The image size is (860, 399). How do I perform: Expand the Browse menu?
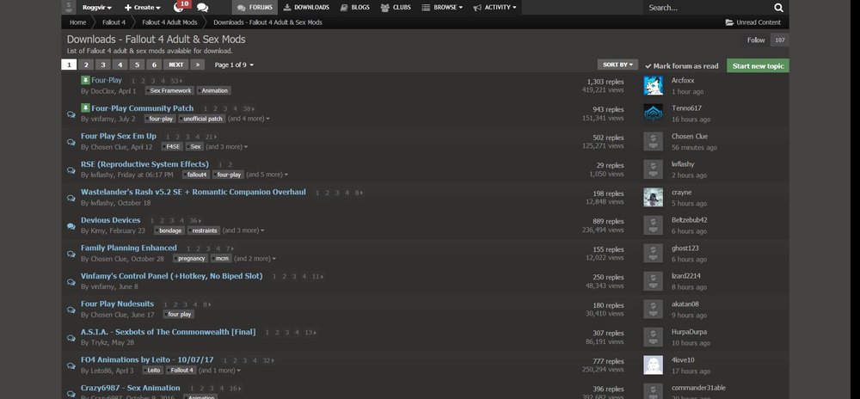(x=442, y=8)
